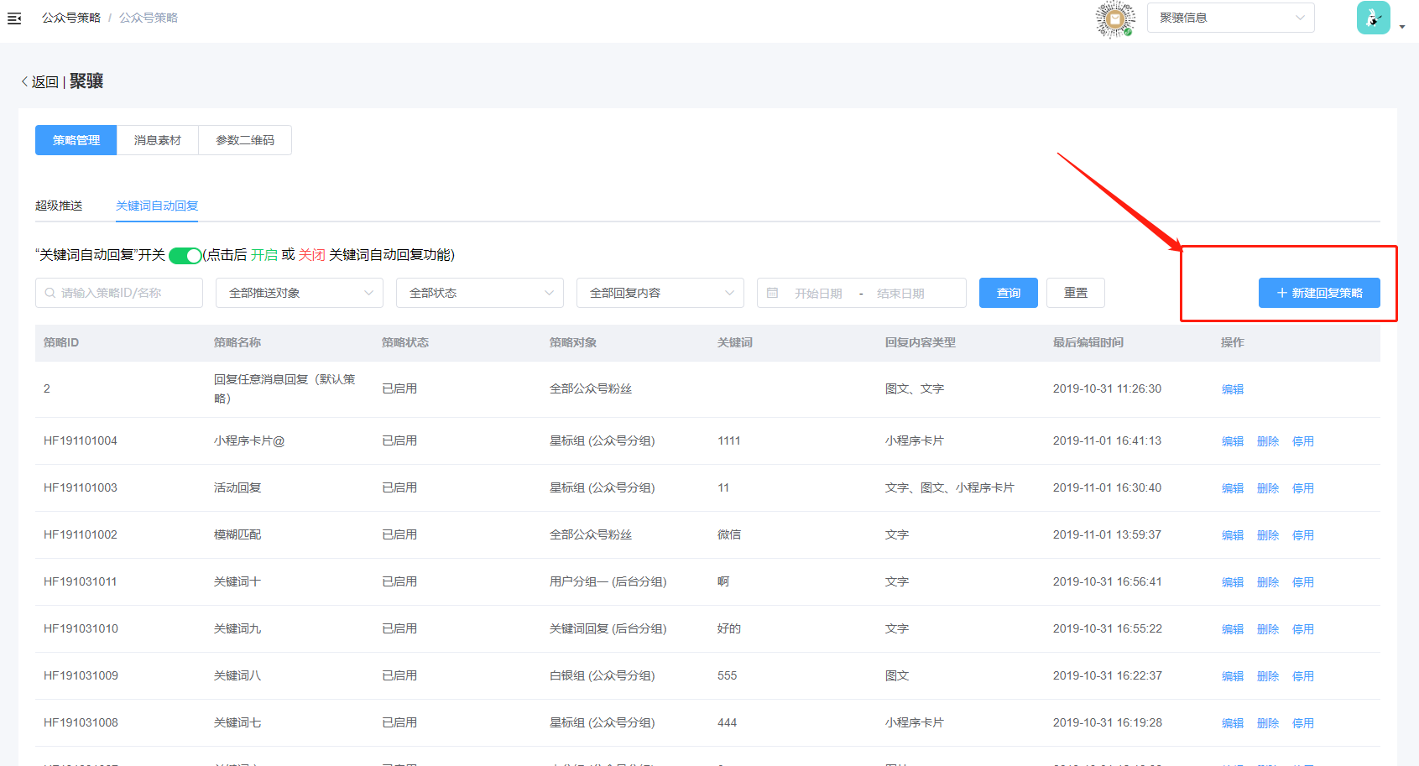Click 停用 for the 模糊匹配 strategy
Viewport: 1419px width, 766px height.
tap(1302, 535)
